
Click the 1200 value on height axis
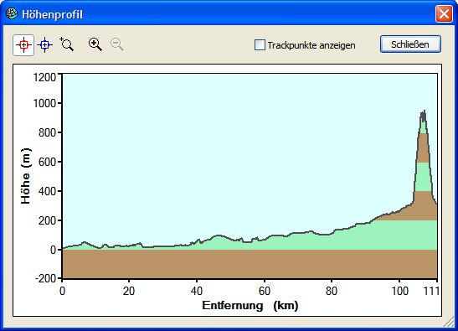point(44,77)
